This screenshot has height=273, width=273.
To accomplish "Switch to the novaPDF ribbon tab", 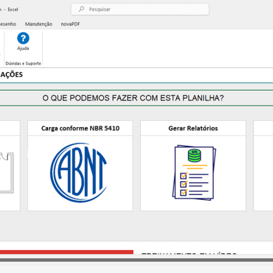I will pos(70,24).
